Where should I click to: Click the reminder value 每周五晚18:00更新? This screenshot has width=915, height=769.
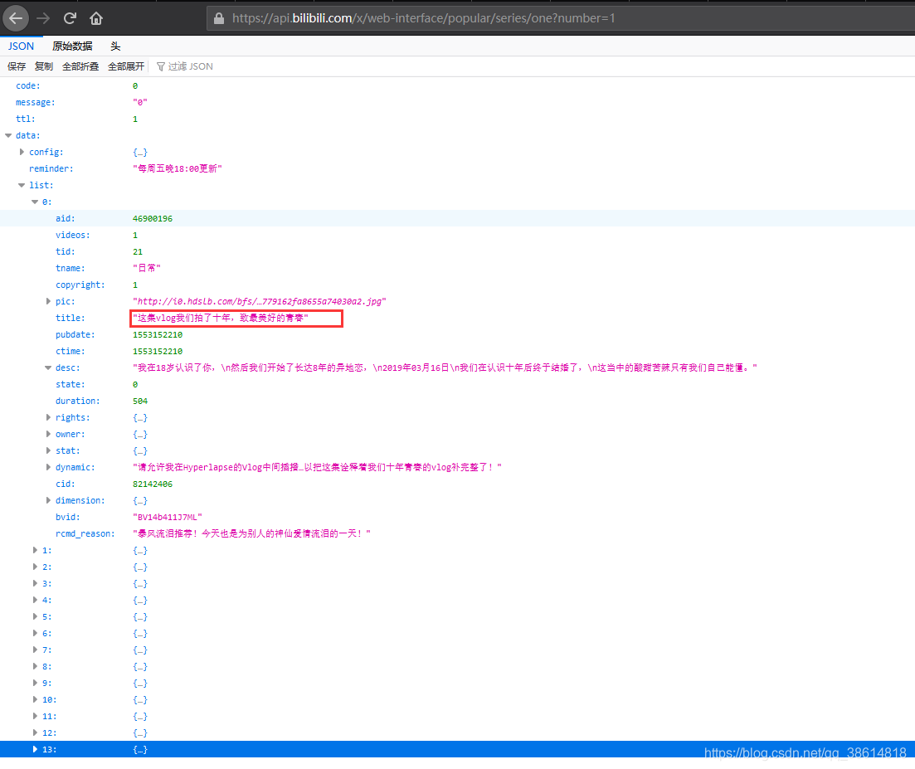[x=178, y=168]
